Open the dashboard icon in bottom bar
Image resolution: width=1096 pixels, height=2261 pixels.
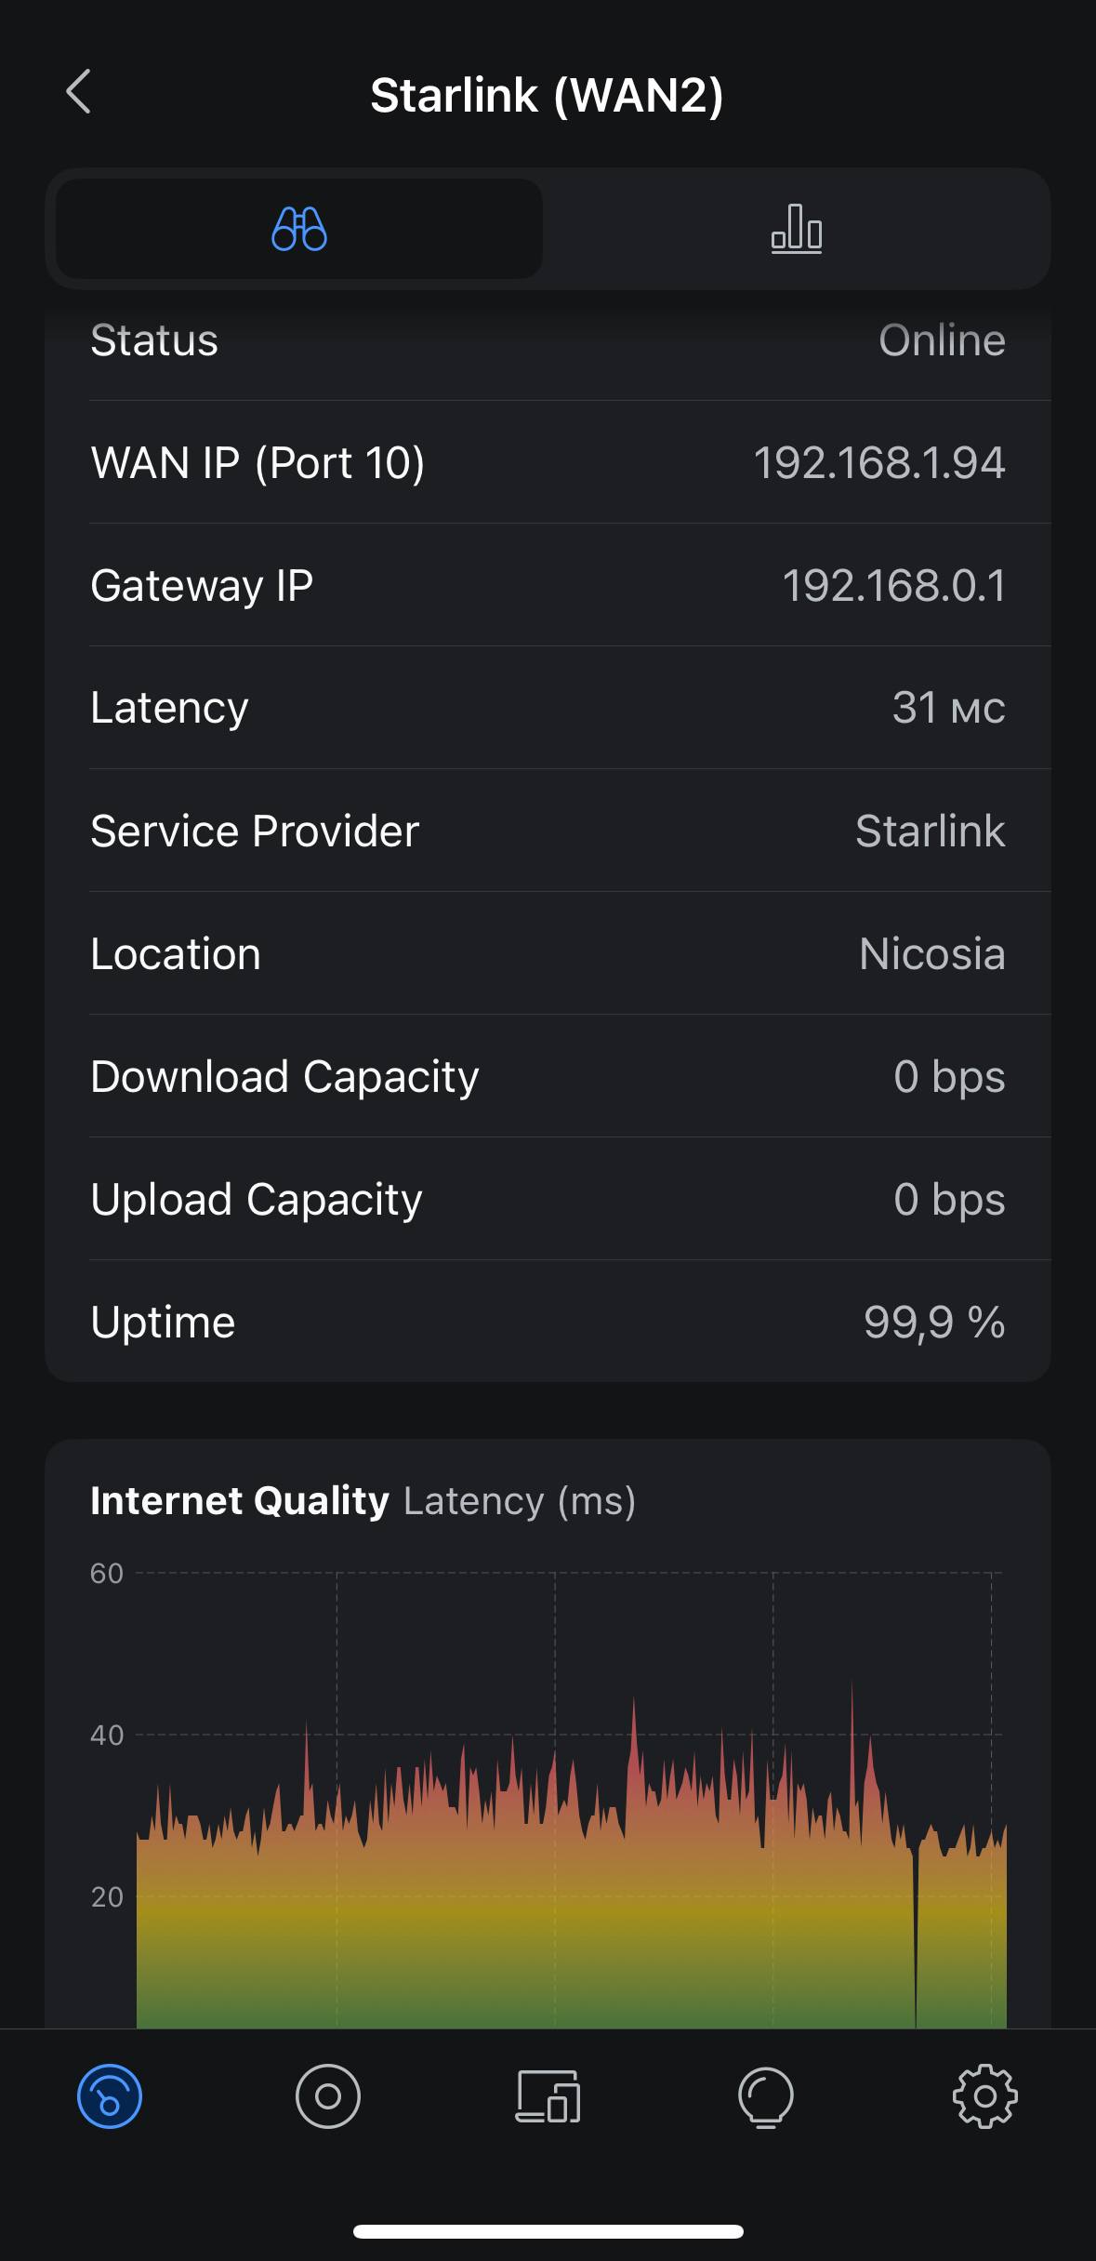[110, 2096]
